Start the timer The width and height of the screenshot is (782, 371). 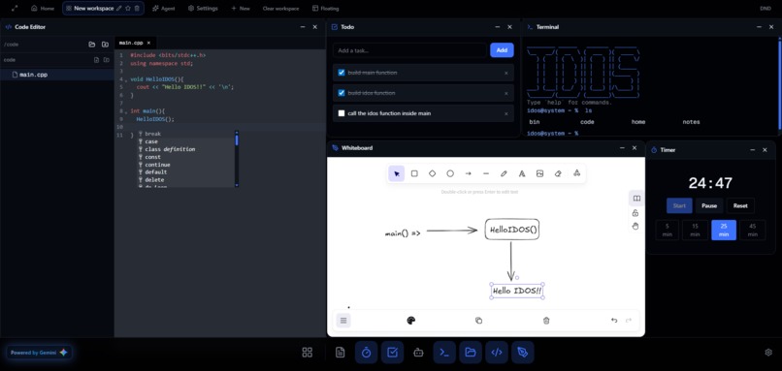pos(679,205)
